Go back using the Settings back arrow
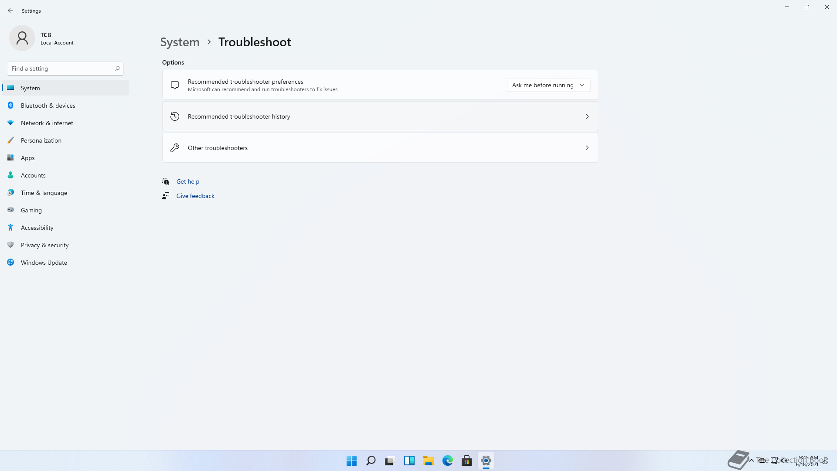 (x=10, y=10)
